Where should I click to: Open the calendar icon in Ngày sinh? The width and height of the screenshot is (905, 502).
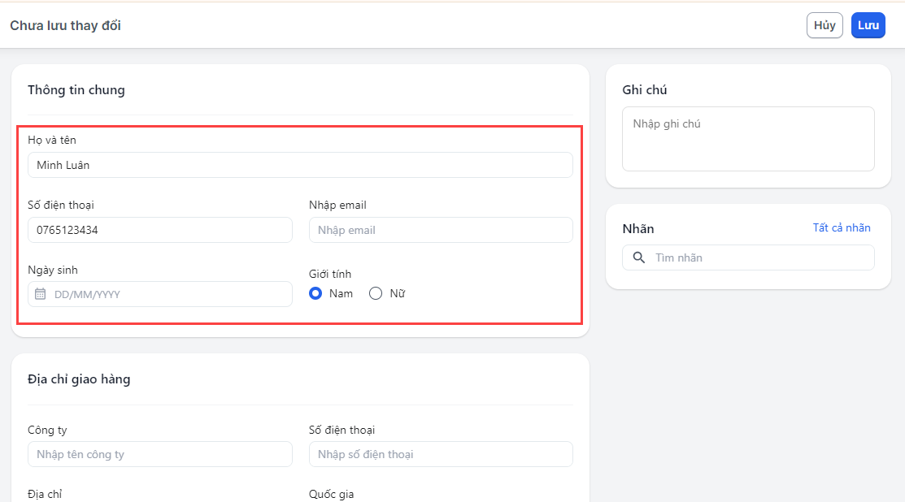[41, 294]
